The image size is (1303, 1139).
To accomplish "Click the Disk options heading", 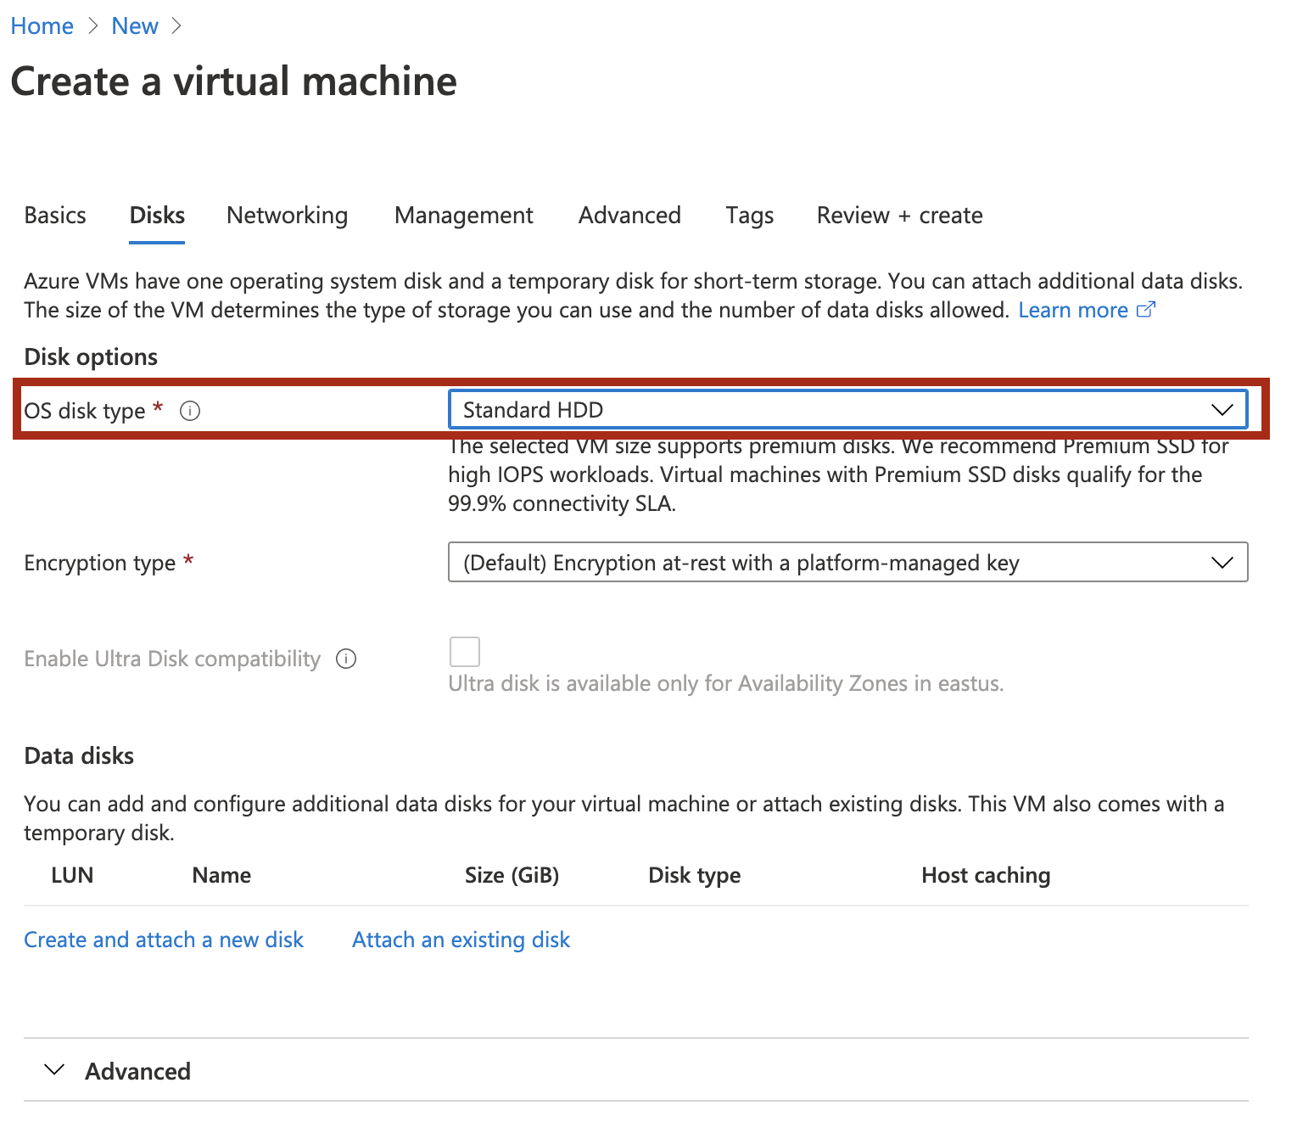I will coord(91,356).
